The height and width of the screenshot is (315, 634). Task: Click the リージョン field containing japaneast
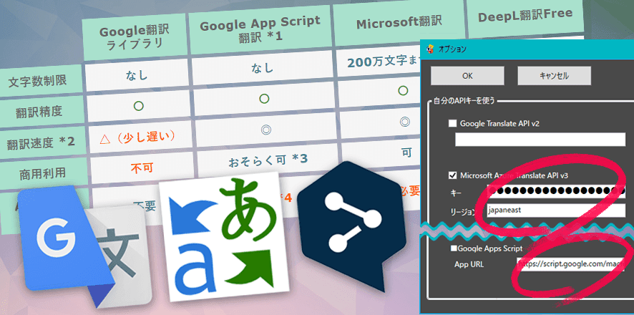556,210
